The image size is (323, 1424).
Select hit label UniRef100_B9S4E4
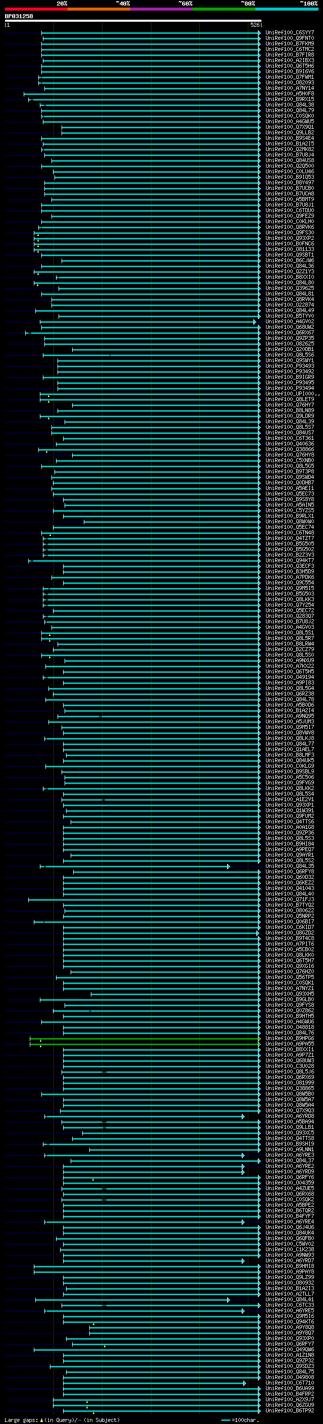click(289, 138)
